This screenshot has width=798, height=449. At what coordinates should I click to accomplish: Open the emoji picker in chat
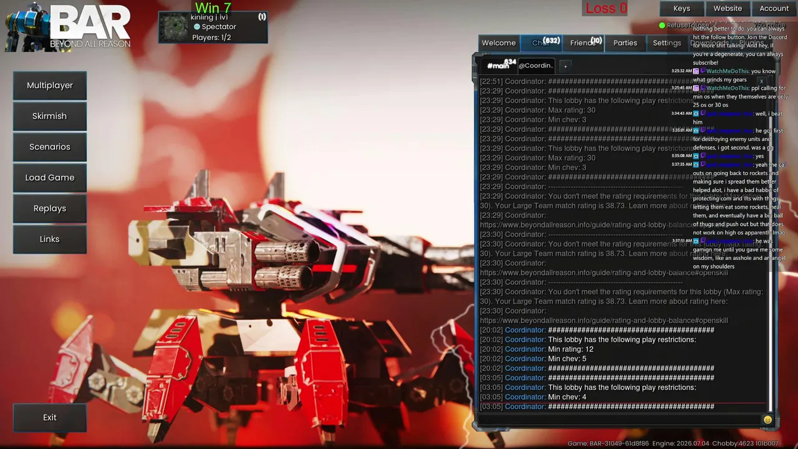coord(767,420)
